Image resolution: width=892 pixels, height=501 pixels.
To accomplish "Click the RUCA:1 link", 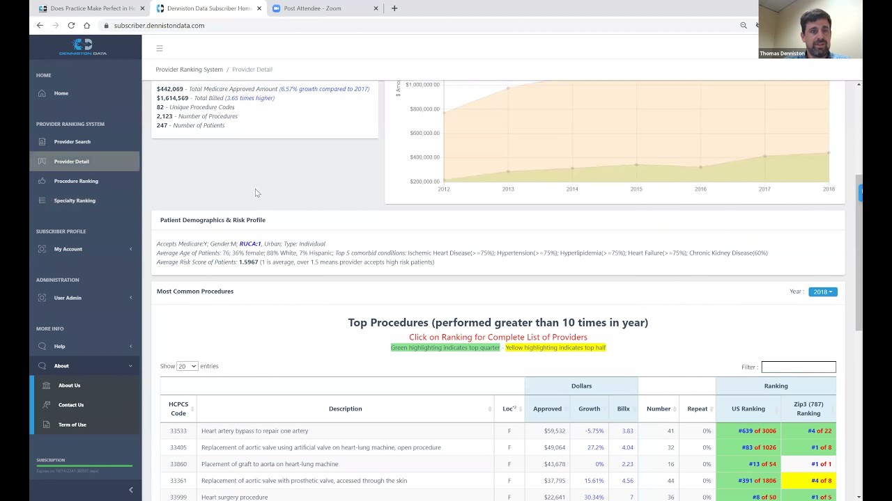I will point(249,244).
